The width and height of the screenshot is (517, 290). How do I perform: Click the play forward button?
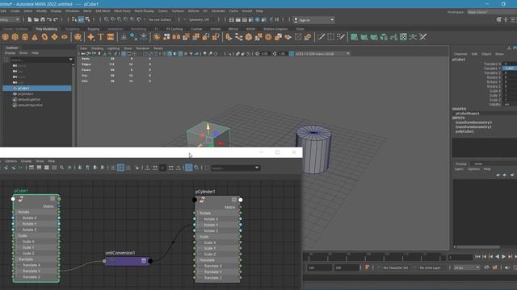click(503, 256)
